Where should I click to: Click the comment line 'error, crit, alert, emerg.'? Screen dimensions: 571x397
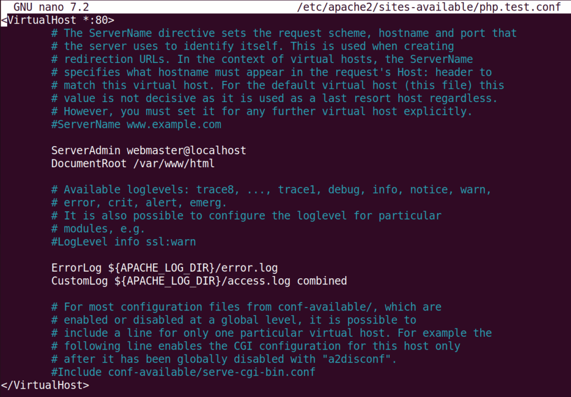pos(139,202)
